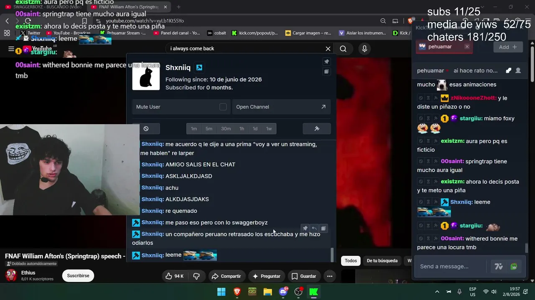Viewport: 535px width, 300px height.
Task: Show hidden system tray icons
Action: pos(437,292)
